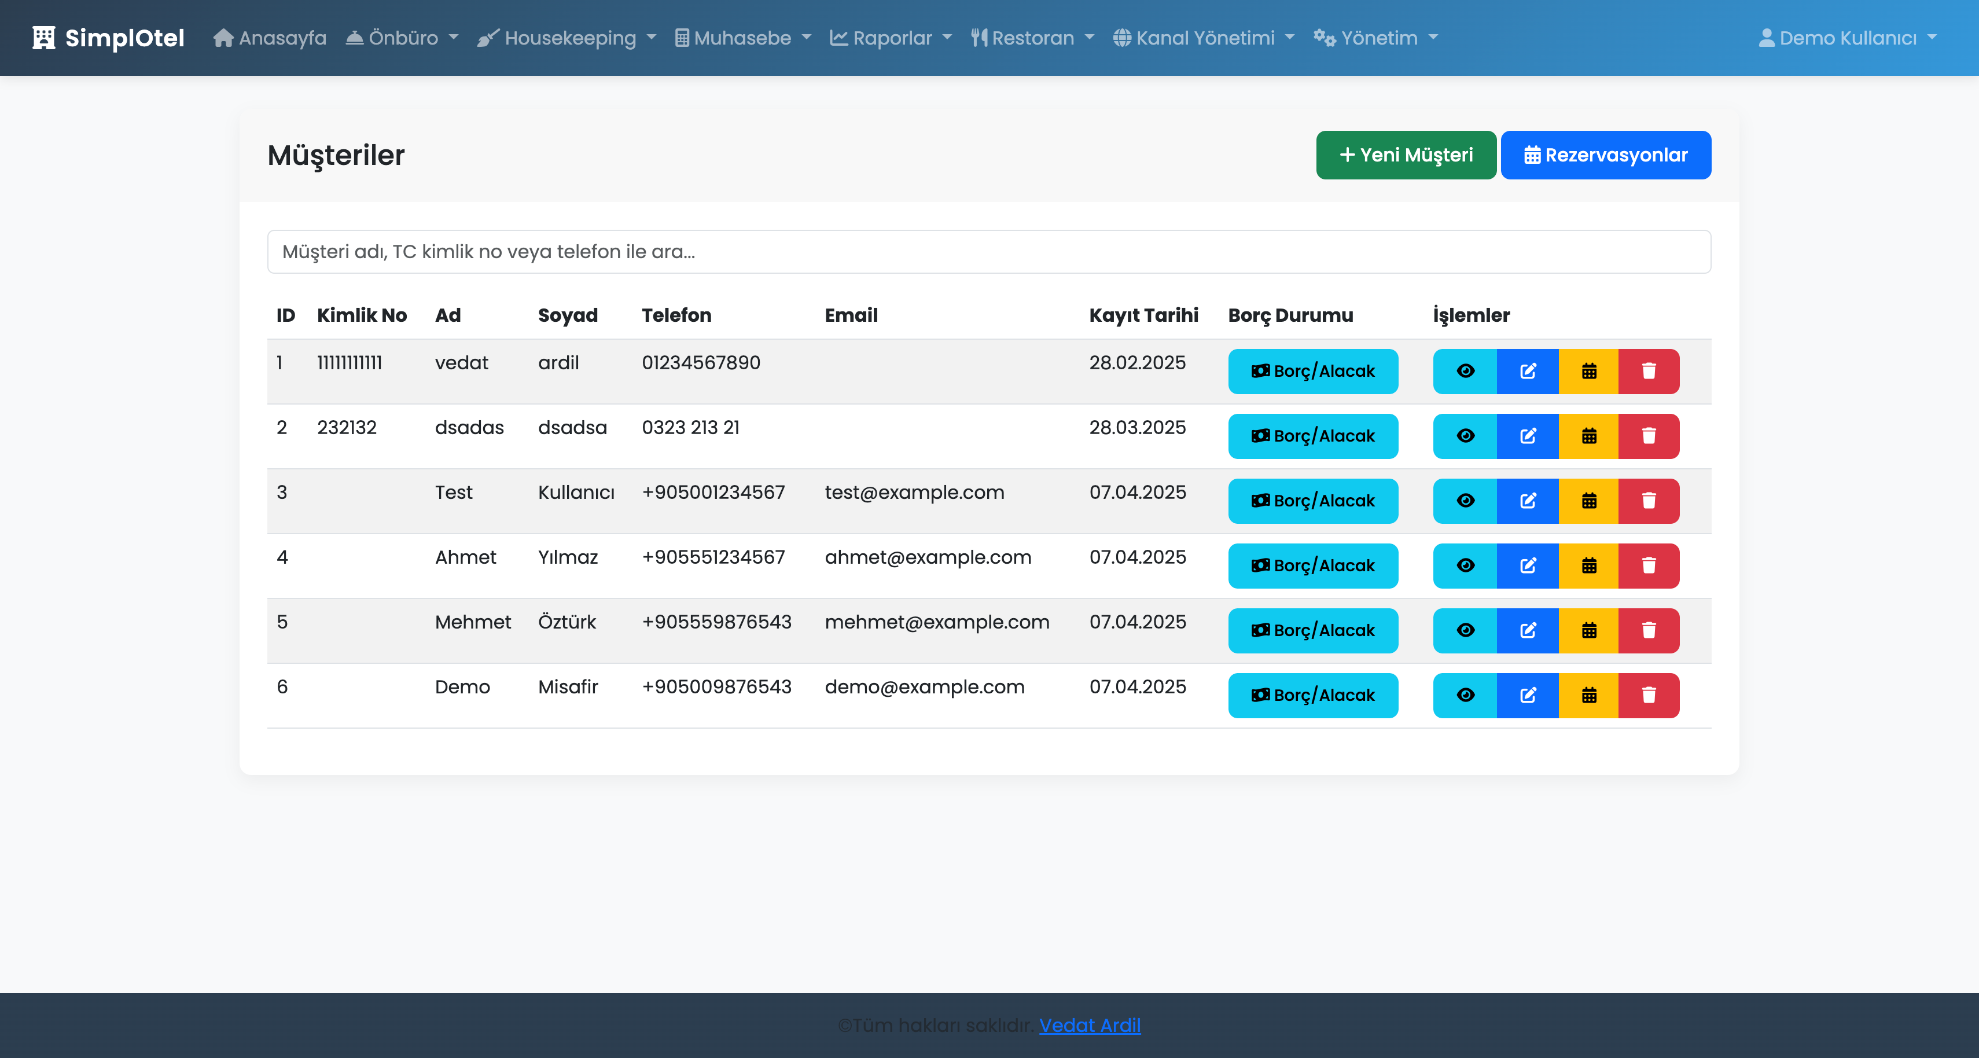The width and height of the screenshot is (1979, 1058).
Task: Click the Yeni Müşteri button
Action: [1405, 155]
